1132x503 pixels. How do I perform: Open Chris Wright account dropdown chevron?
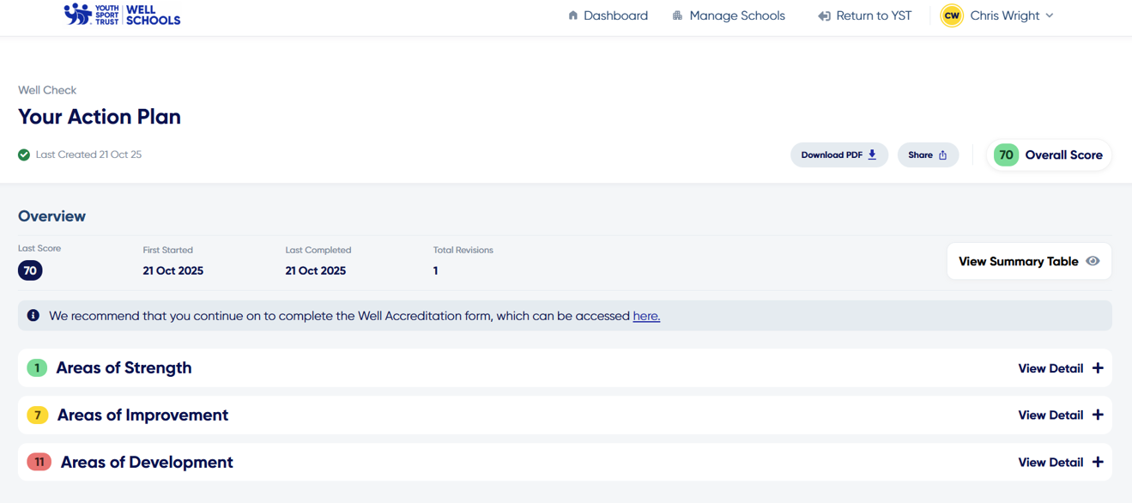coord(1050,16)
